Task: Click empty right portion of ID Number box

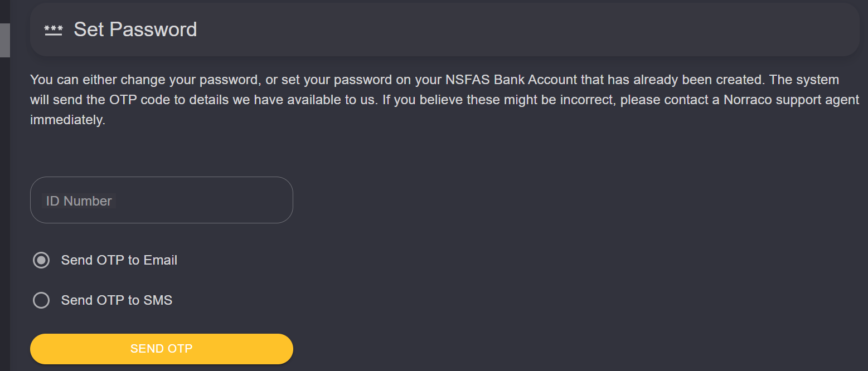Action: (x=223, y=200)
